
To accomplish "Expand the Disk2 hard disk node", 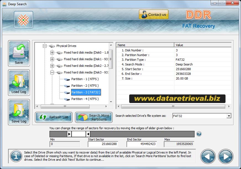I will pos(52,66).
